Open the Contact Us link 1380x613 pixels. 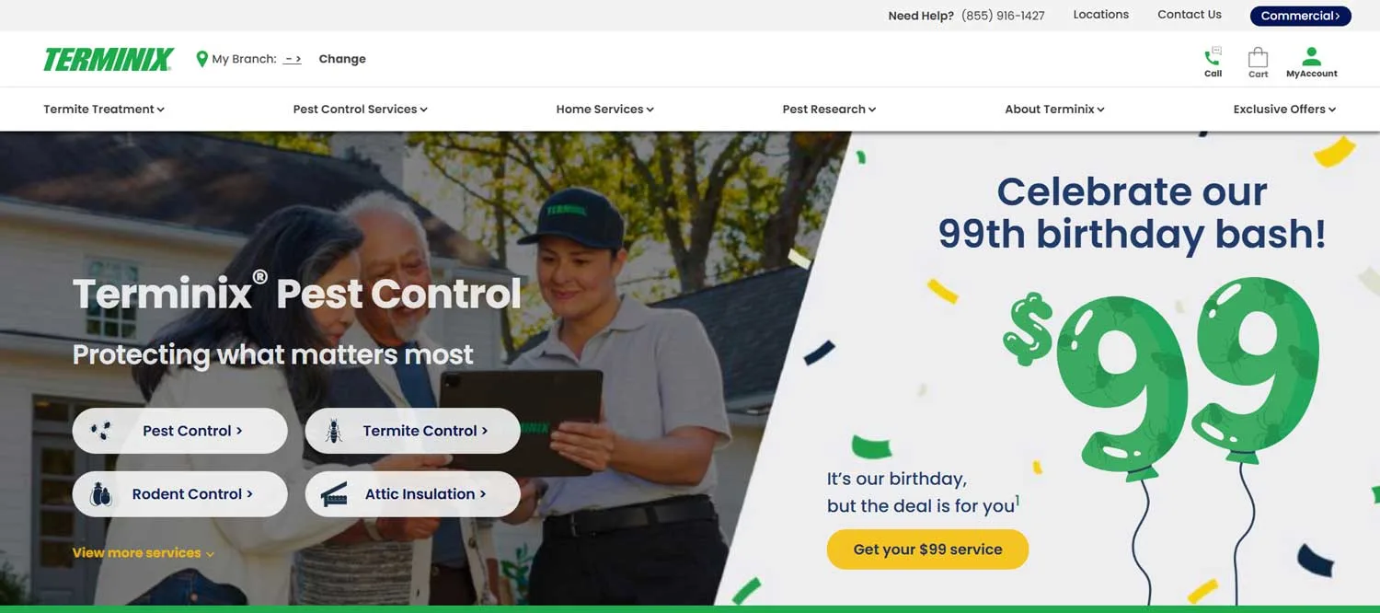tap(1190, 15)
